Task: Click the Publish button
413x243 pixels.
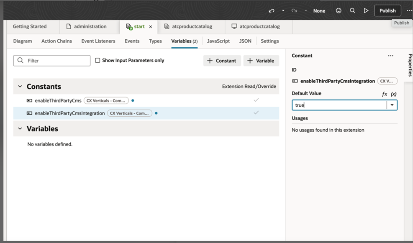Action: click(387, 10)
